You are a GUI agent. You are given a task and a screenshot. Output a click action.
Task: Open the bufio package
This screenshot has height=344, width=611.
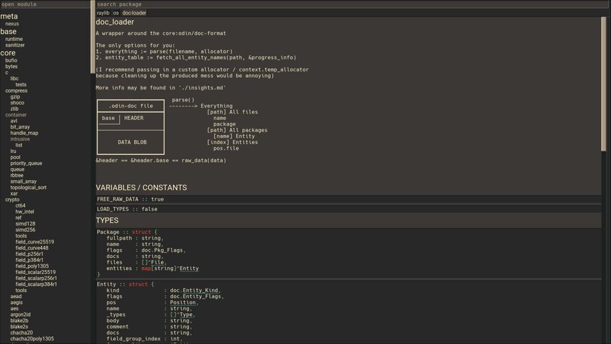pyautogui.click(x=11, y=61)
